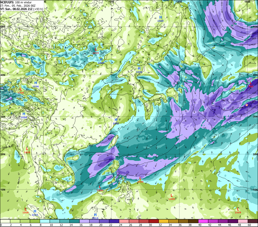Screen dimensions: 258x227
Task: Click the H 1015 high pressure marker
Action: click(x=35, y=213)
